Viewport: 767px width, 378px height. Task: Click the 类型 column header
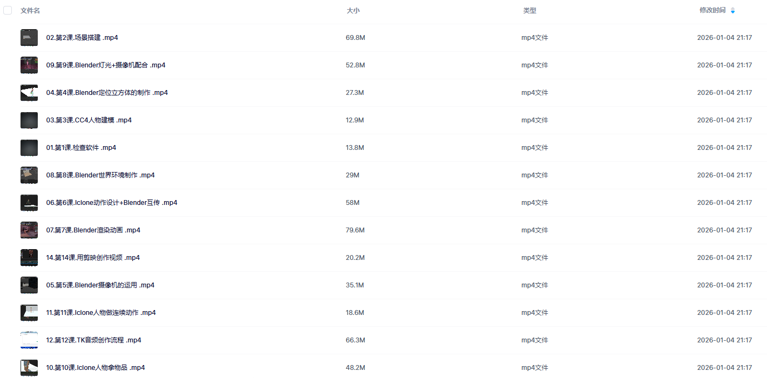[529, 10]
